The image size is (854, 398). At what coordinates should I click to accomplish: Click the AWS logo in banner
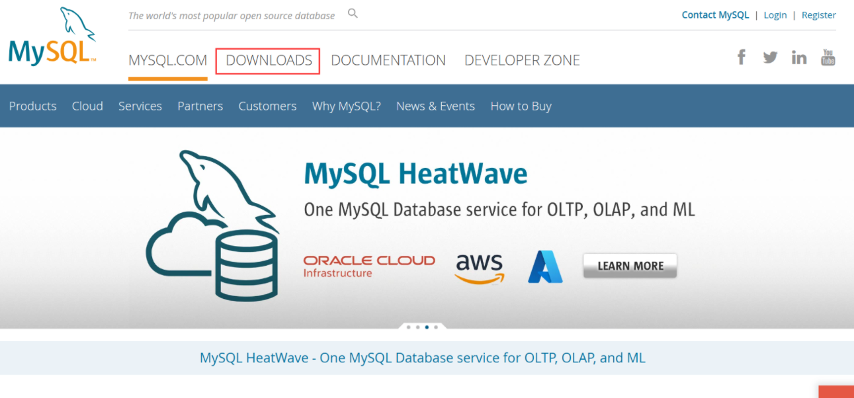pos(480,269)
